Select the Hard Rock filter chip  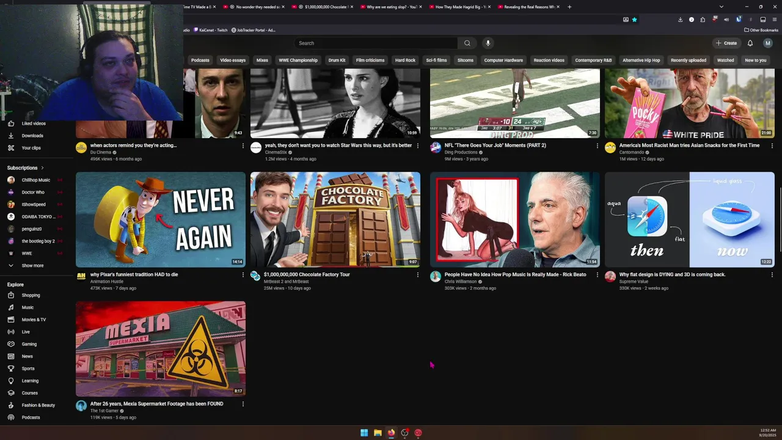pyautogui.click(x=405, y=60)
